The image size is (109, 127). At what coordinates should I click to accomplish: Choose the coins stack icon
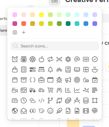click(68, 100)
